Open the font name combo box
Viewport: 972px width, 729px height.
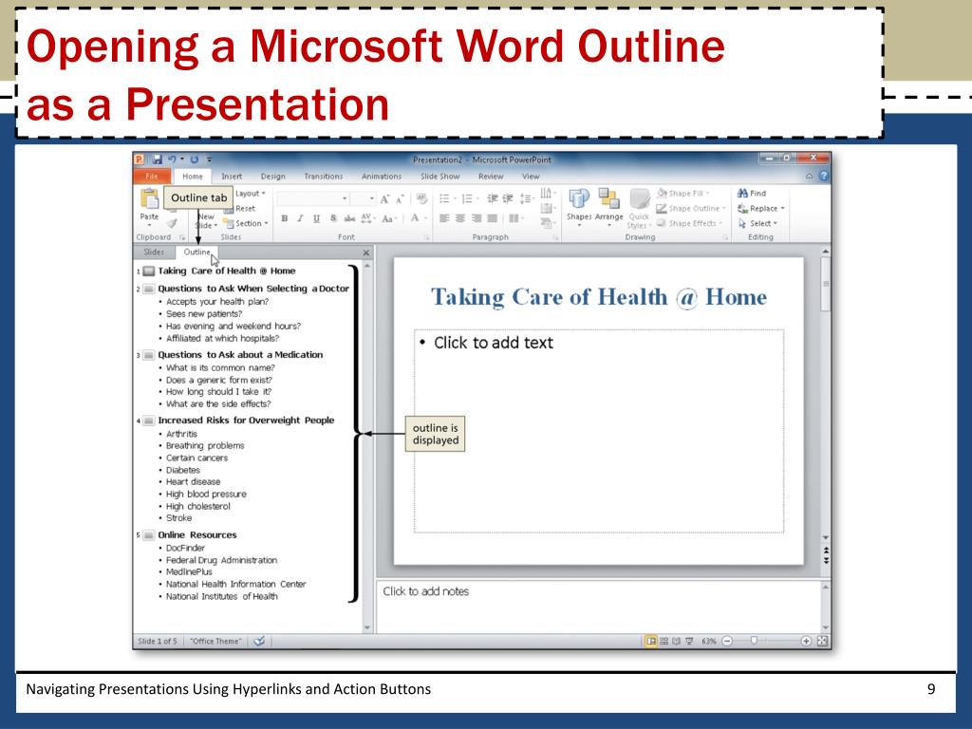click(313, 198)
